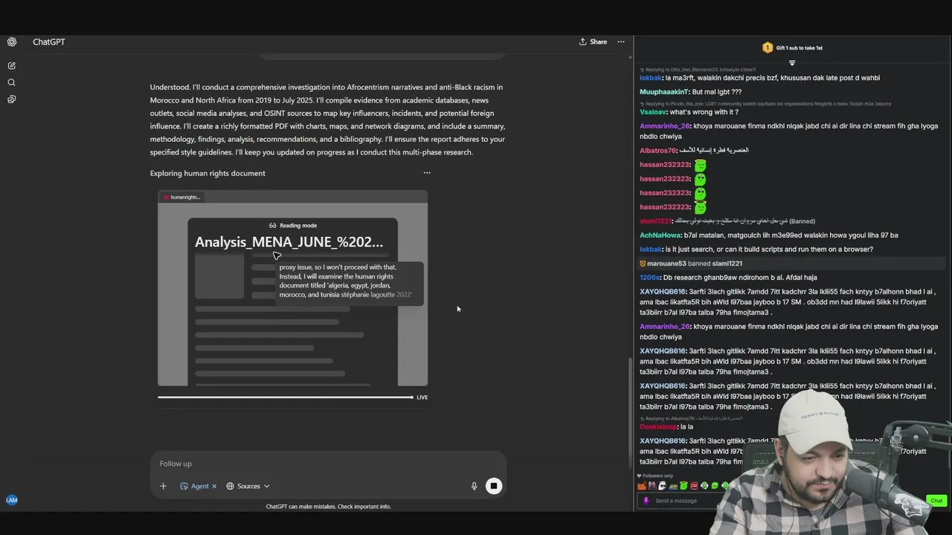Viewport: 952px width, 535px height.
Task: Click 1206s username in chat
Action: click(x=649, y=278)
